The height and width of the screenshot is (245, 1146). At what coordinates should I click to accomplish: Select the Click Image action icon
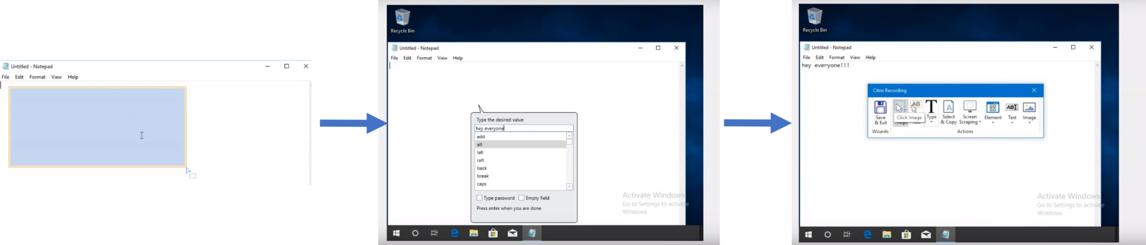[x=899, y=107]
